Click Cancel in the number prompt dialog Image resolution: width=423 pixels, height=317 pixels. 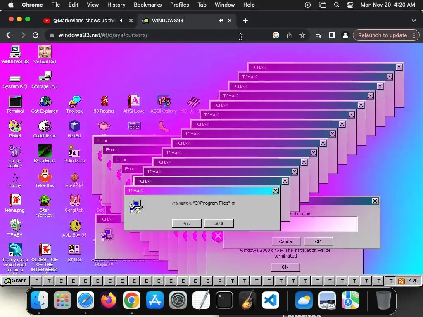(x=286, y=241)
